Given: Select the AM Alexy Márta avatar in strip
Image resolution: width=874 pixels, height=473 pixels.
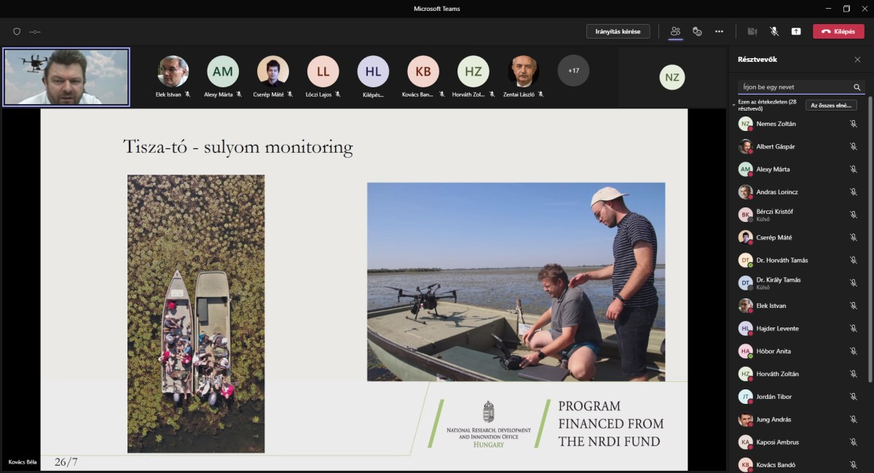Looking at the screenshot, I should click(222, 71).
